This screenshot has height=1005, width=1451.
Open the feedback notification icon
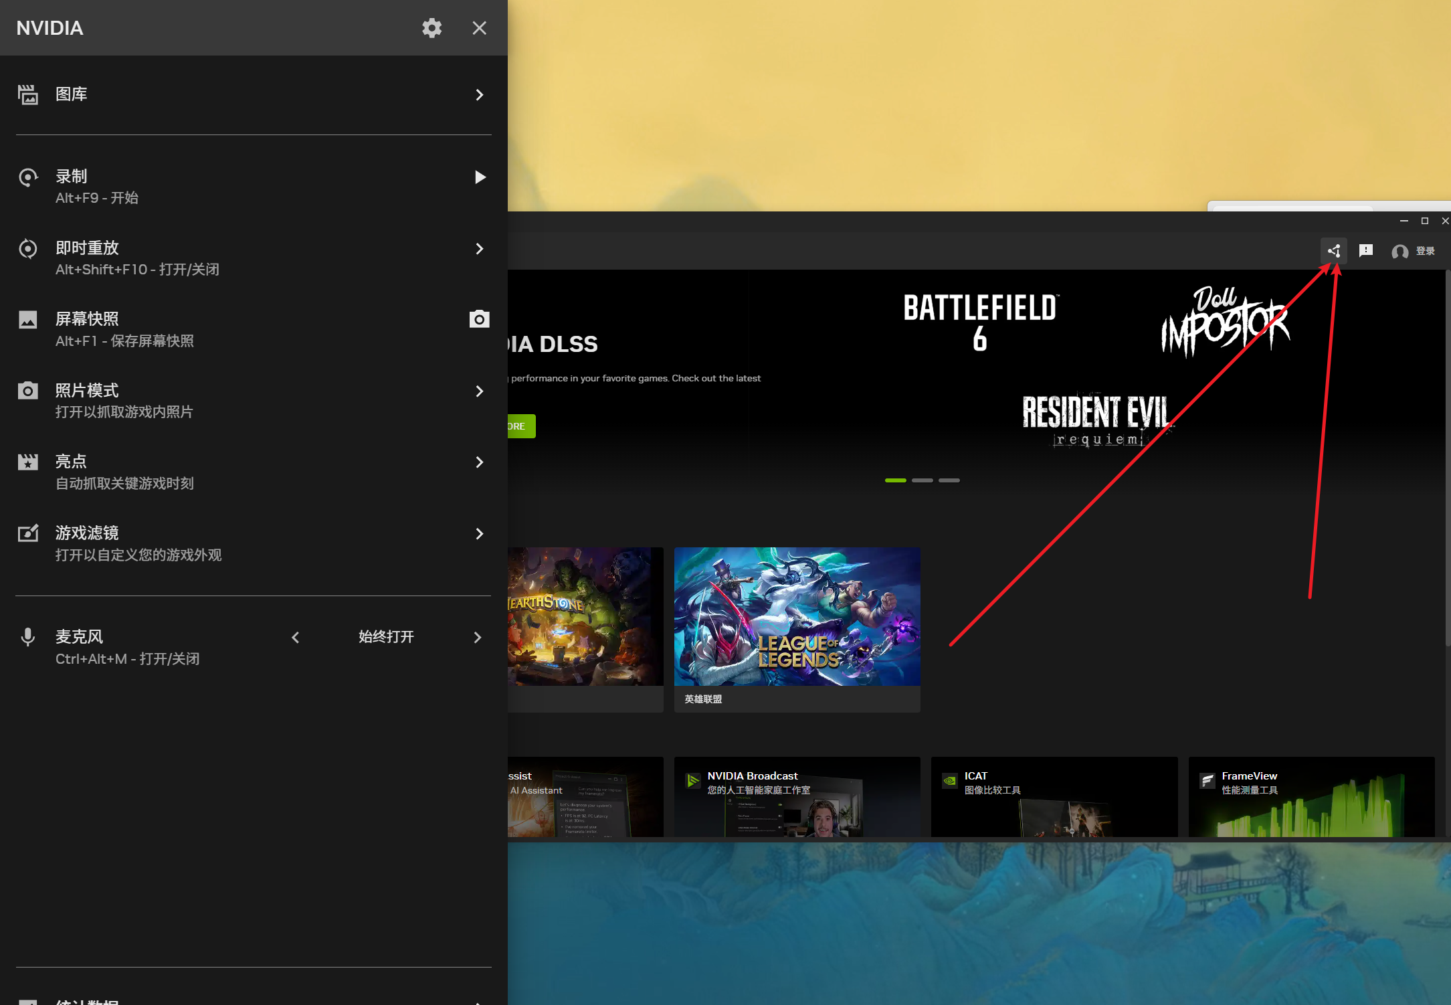click(1365, 251)
